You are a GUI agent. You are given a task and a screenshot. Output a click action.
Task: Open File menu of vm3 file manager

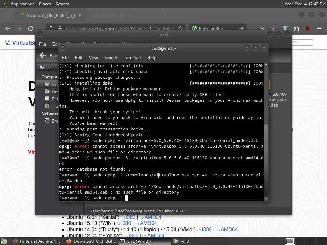42,44
